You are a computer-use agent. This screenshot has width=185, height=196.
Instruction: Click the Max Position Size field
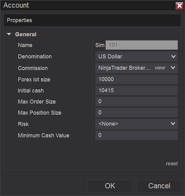click(x=136, y=112)
